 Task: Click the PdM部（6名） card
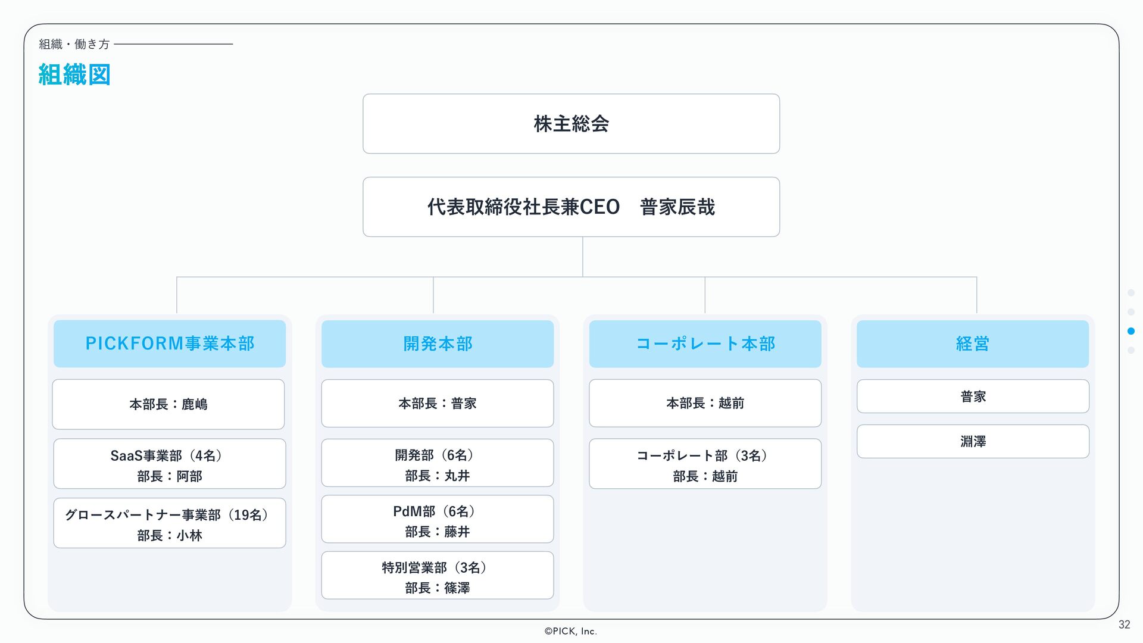click(438, 519)
